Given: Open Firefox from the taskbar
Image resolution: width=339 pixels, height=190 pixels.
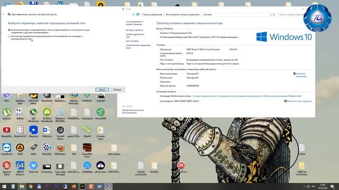Looking at the screenshot, I should 74,186.
